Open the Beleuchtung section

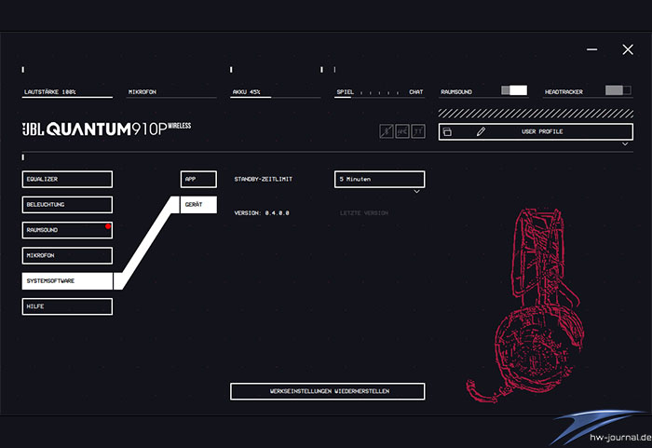click(67, 205)
